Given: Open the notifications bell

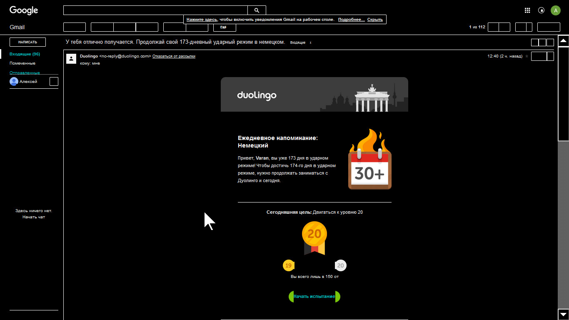Looking at the screenshot, I should pos(542,10).
